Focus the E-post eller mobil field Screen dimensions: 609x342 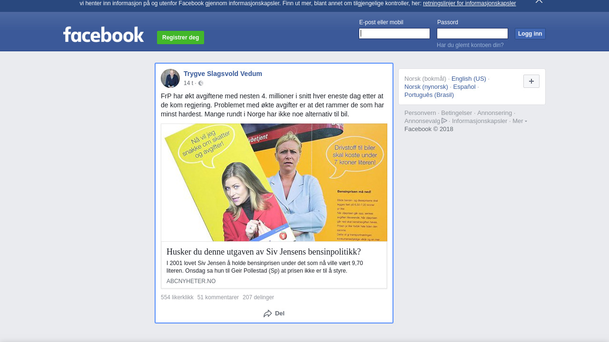394,33
